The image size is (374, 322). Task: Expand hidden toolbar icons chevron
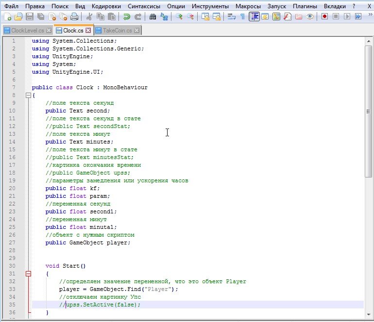point(370,15)
